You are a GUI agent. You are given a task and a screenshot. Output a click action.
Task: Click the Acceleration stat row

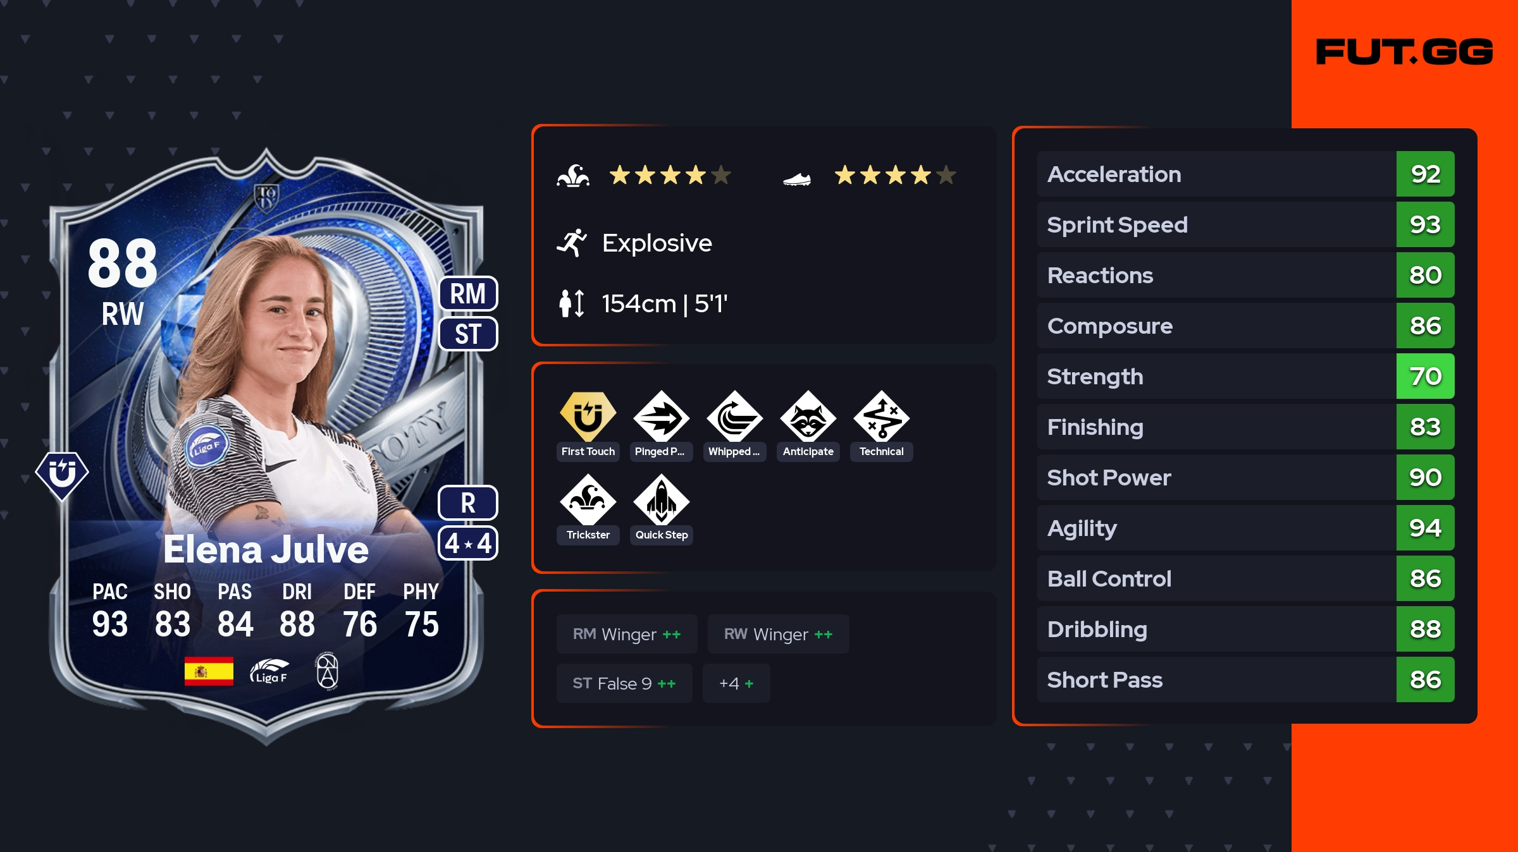(1245, 174)
